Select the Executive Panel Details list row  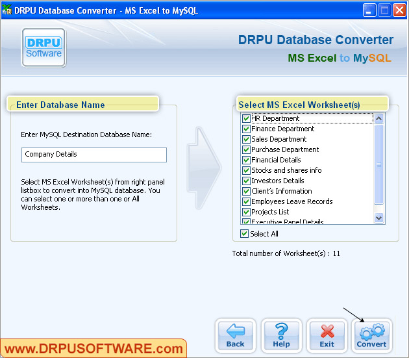(x=307, y=222)
